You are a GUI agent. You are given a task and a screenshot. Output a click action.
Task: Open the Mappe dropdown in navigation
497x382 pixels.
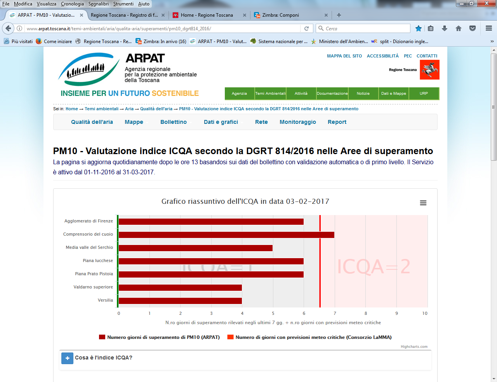(x=134, y=122)
